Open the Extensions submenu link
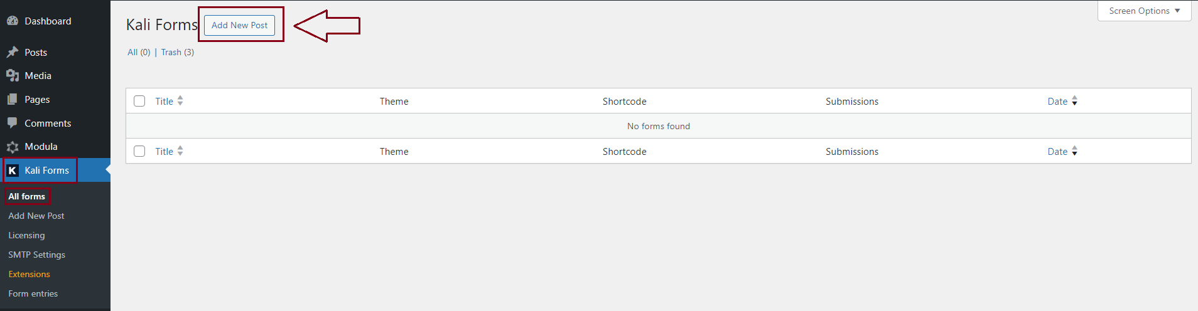1198x311 pixels. coord(29,274)
